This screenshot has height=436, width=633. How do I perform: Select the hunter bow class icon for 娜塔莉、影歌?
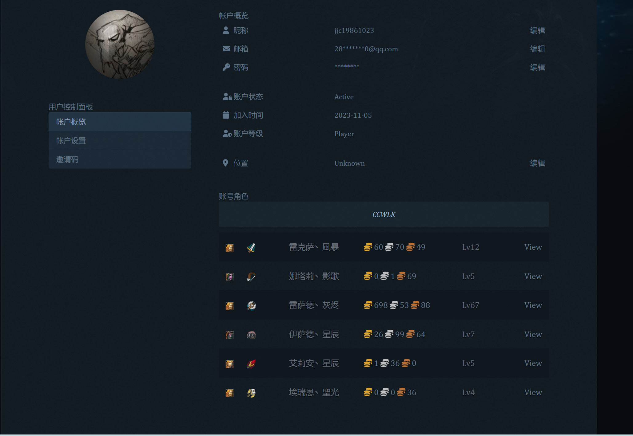click(x=251, y=276)
